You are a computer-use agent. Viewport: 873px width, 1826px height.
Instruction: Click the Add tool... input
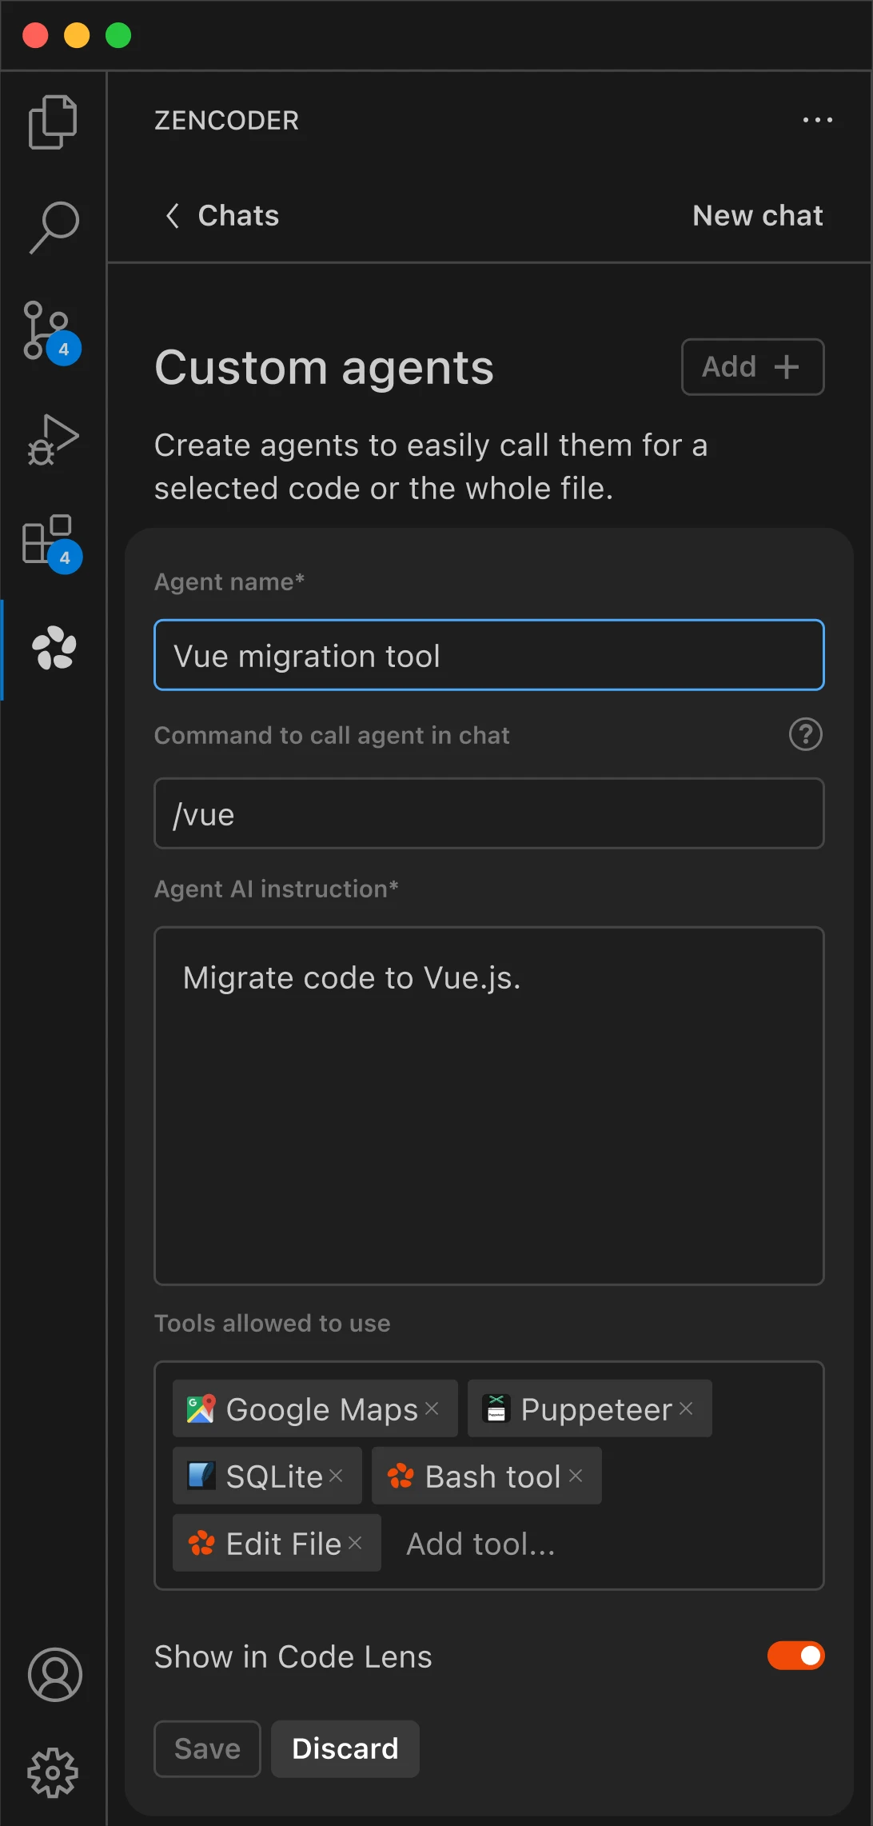[x=480, y=1543]
